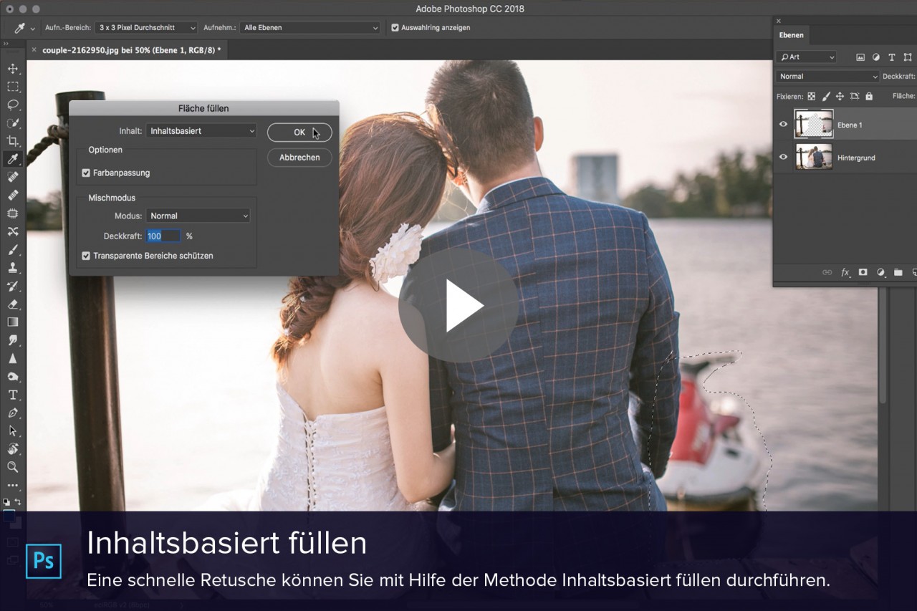Click the Abbrechen button
Screen dimensions: 917x611
pyautogui.click(x=299, y=158)
